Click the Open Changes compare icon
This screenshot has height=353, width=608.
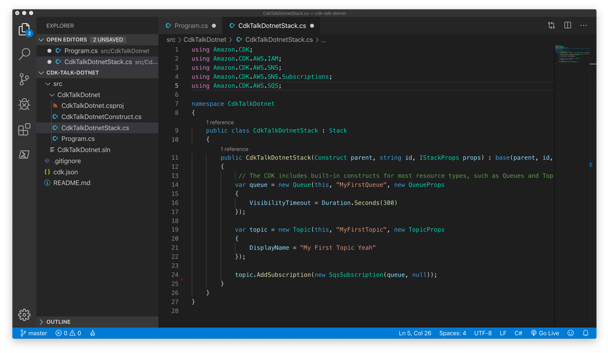click(x=551, y=26)
